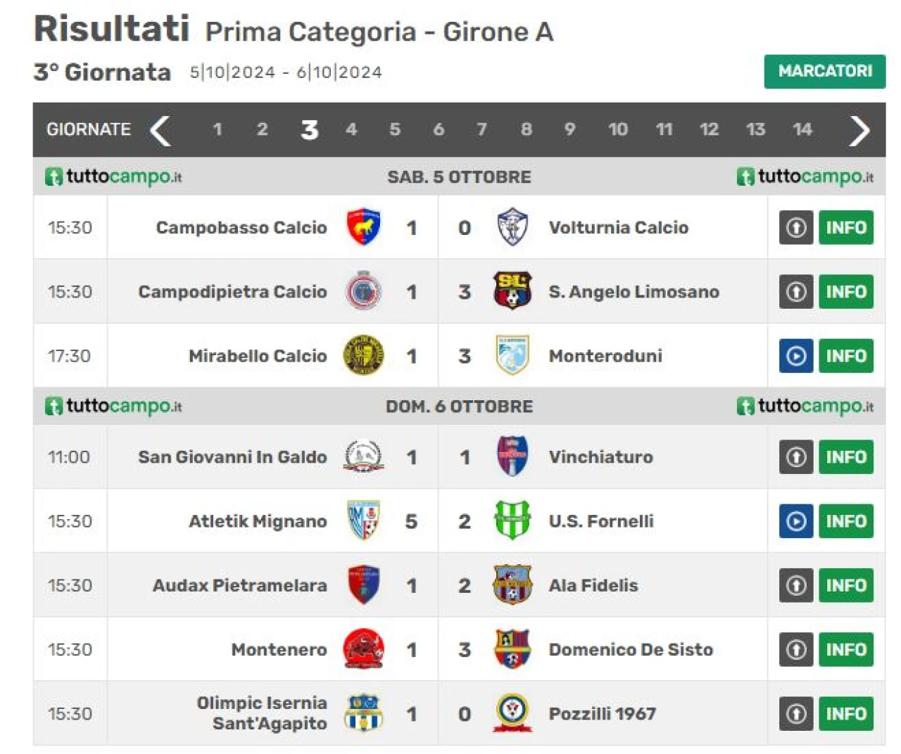Select the Montenero red team badge
Image resolution: width=901 pixels, height=754 pixels.
point(363,649)
